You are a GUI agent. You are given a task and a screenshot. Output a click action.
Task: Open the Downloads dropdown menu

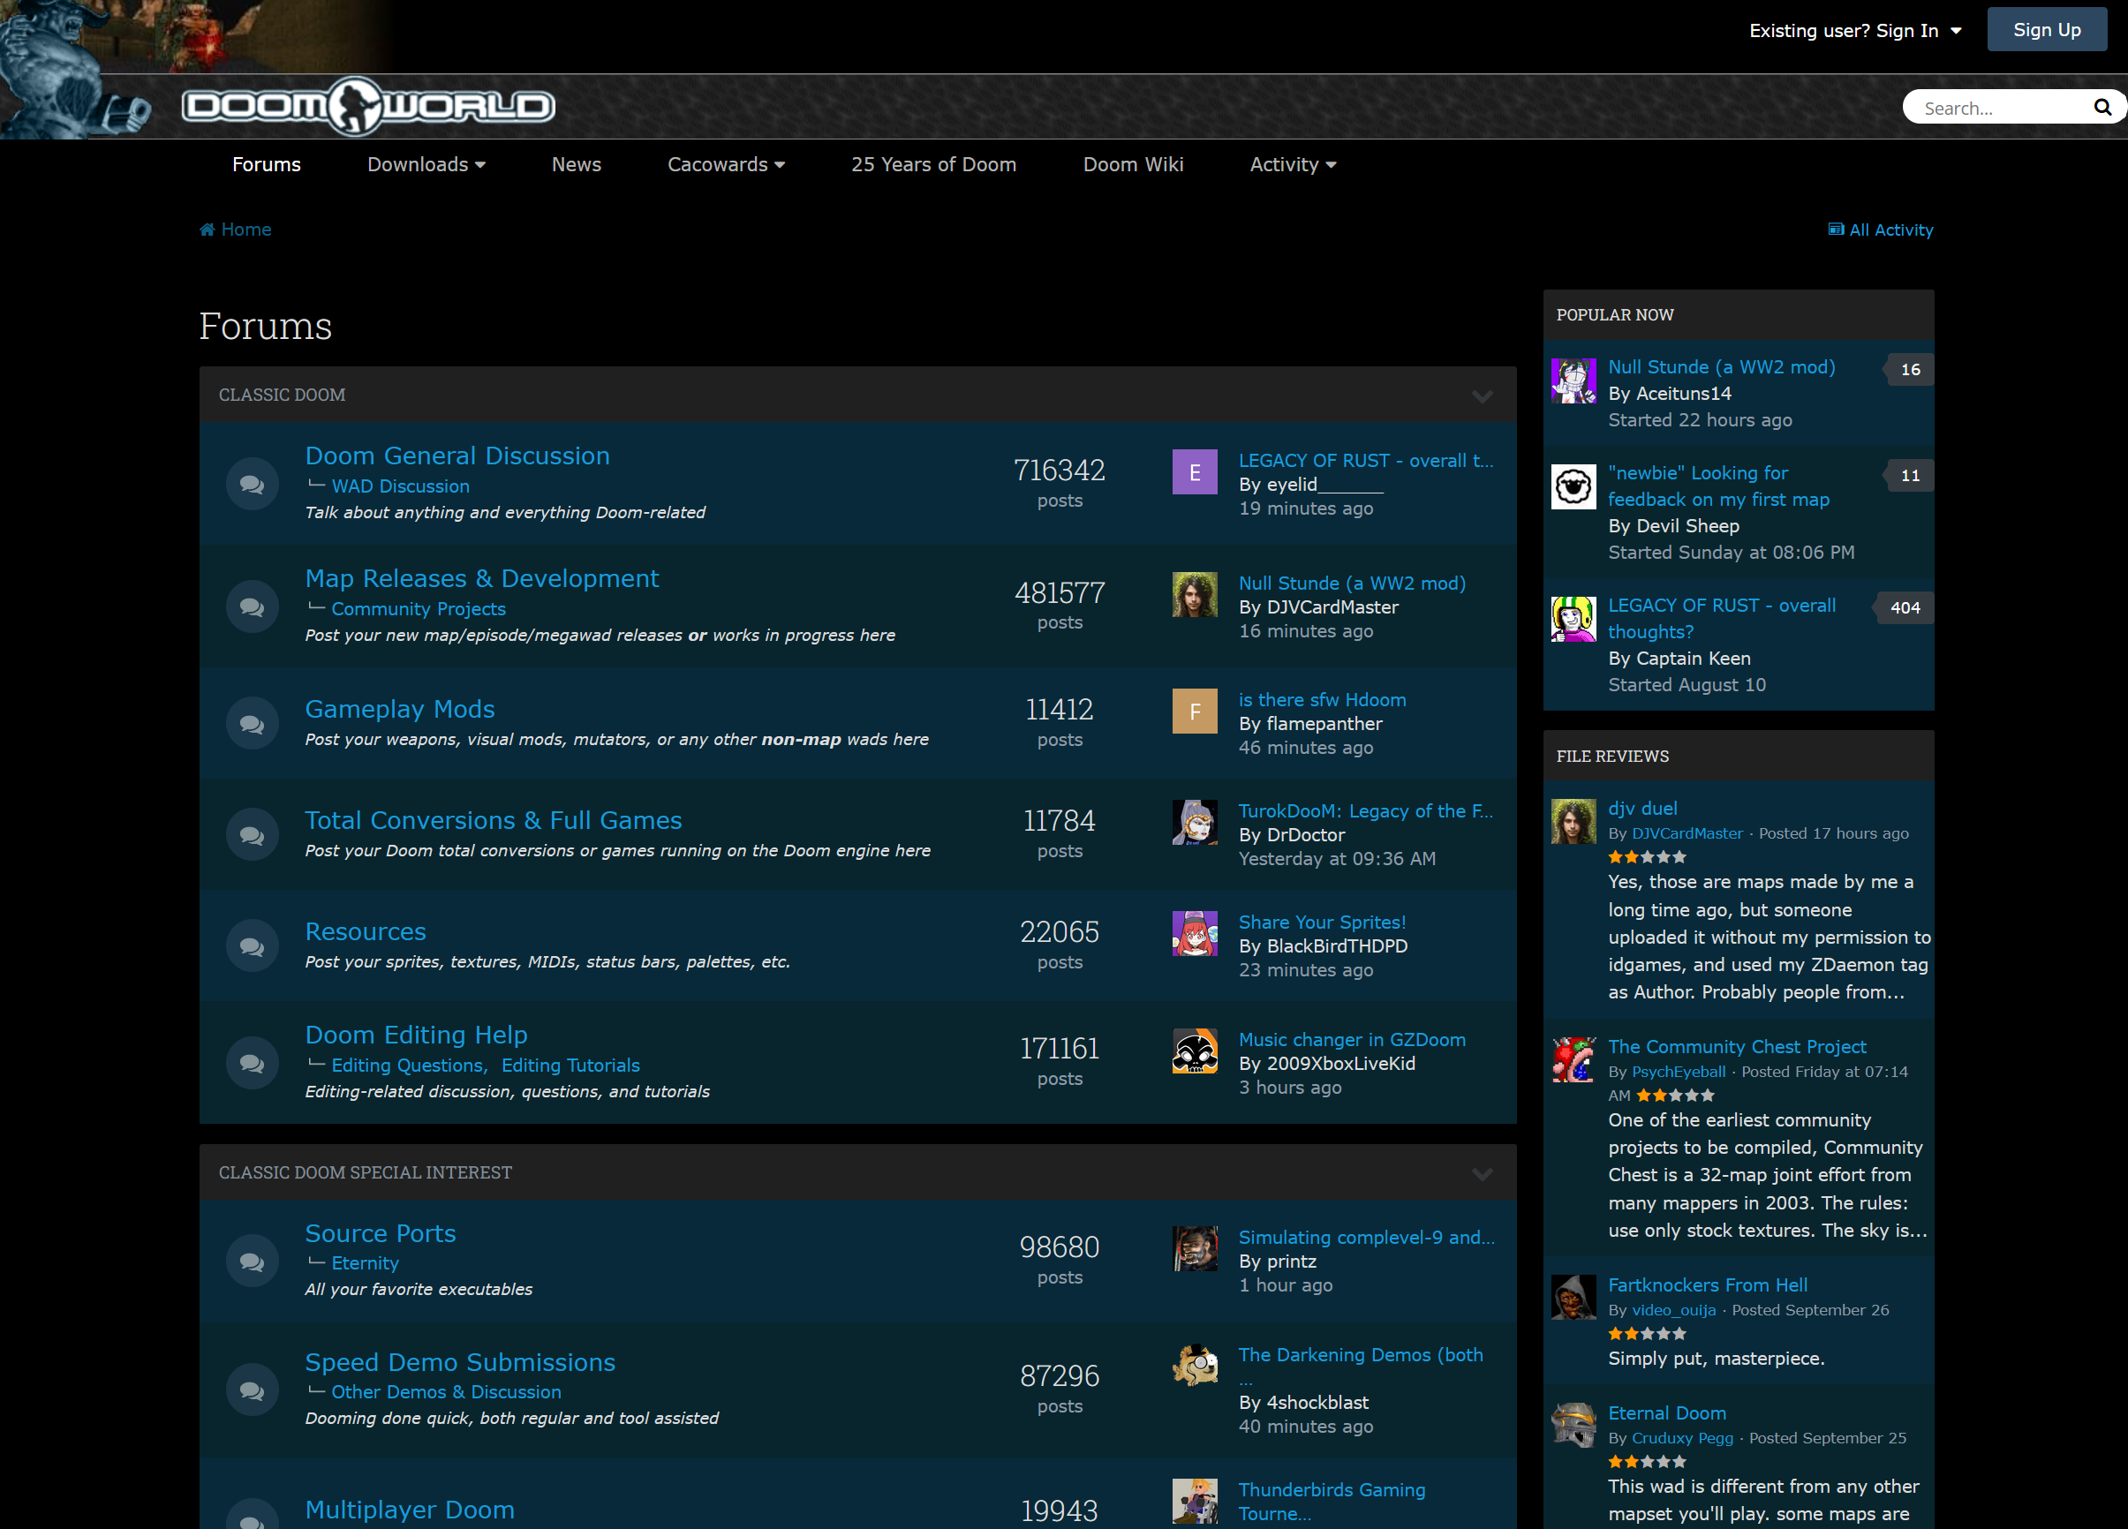click(x=426, y=165)
